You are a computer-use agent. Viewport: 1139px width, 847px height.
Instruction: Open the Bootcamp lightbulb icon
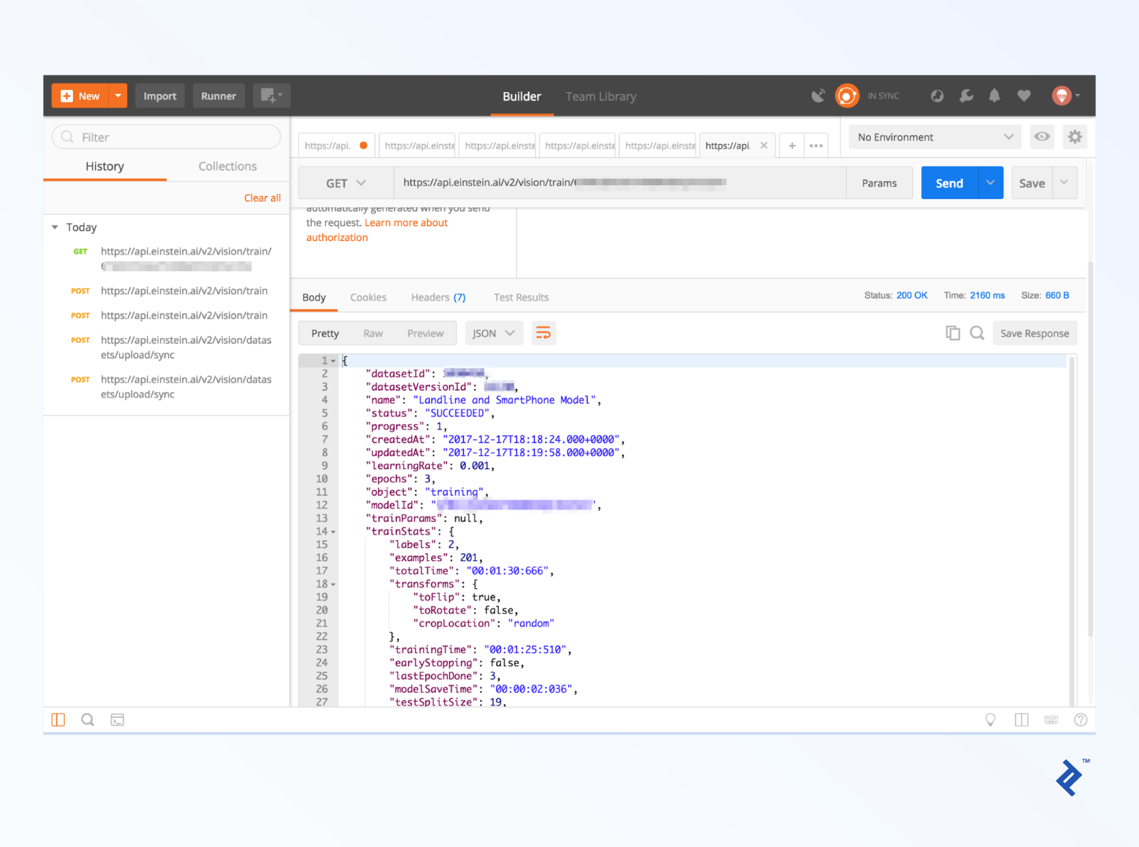click(991, 719)
